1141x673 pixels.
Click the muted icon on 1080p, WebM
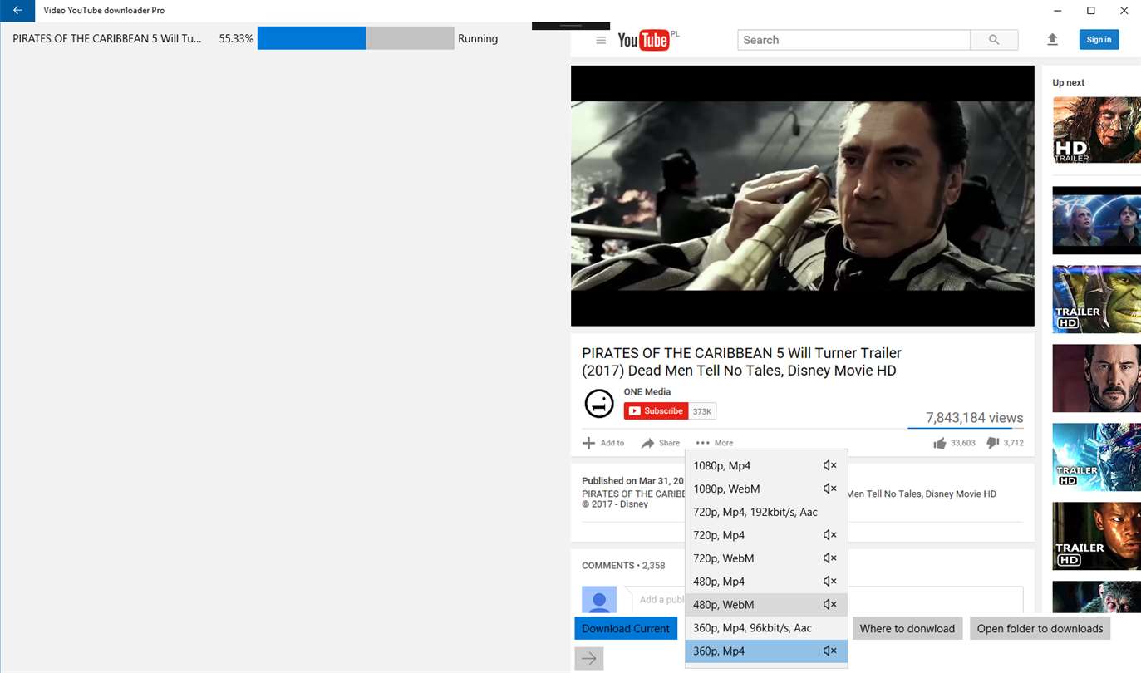829,489
